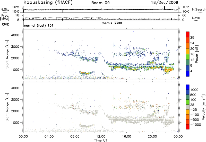Click the red bottom of the velocity color bar
This screenshot has height=142, width=206.
(x=188, y=127)
